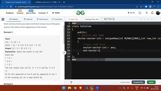
Task: Show hidden system tray icons chevron
Action: (120, 88)
